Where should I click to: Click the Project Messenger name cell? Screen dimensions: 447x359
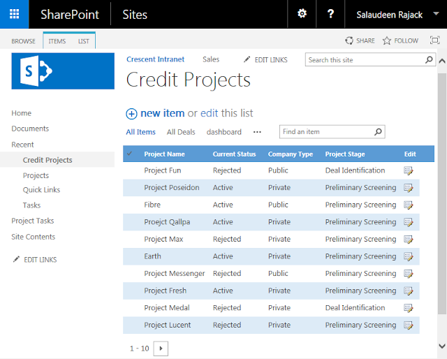click(x=174, y=274)
